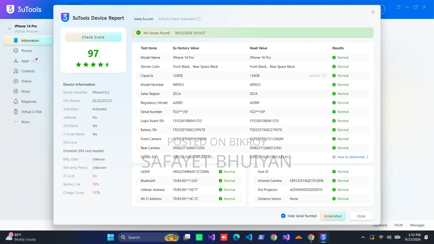
Task: Collapse the iPhone 14 Pro device chevron
Action: pyautogui.click(x=9, y=28)
